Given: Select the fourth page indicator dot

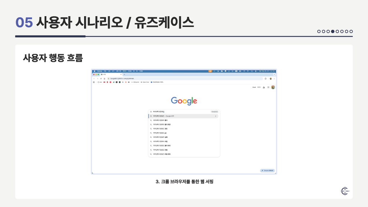Looking at the screenshot, I should point(333,31).
